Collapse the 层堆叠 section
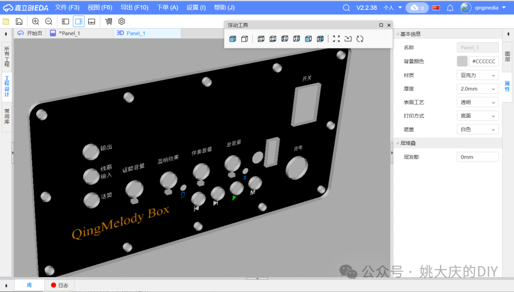This screenshot has width=514, height=292. pyautogui.click(x=398, y=143)
